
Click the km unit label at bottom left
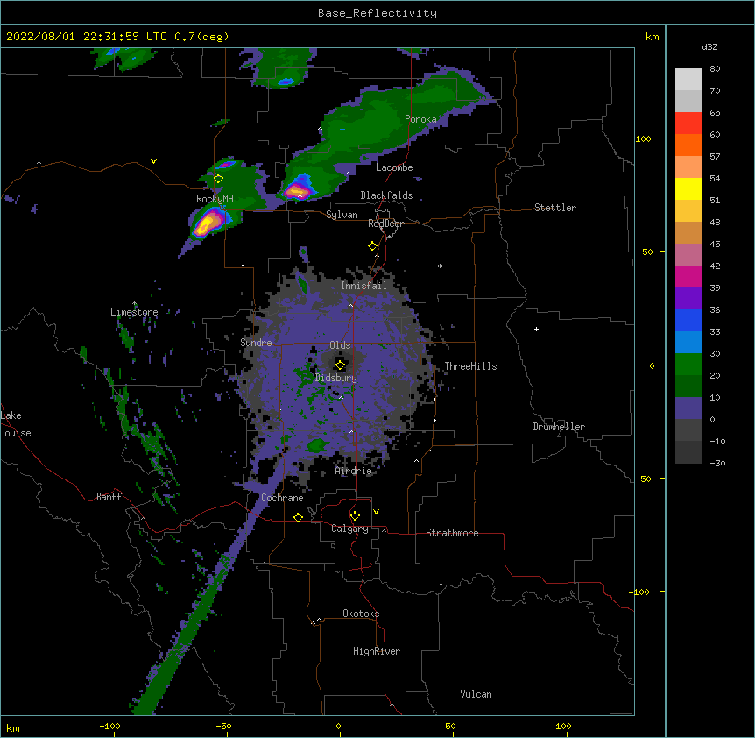pos(13,727)
